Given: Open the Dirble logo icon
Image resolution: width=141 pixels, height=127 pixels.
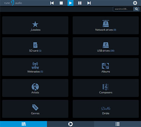Looking at the screenshot, I should [x=106, y=109].
